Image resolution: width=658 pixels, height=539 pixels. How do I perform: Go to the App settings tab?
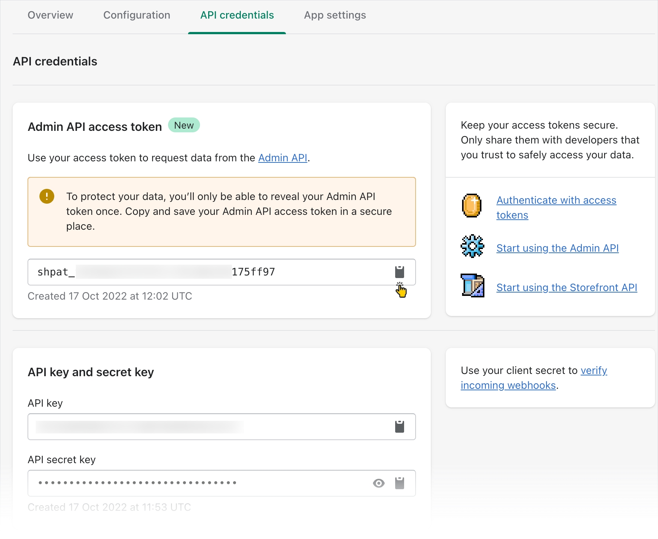pyautogui.click(x=335, y=15)
